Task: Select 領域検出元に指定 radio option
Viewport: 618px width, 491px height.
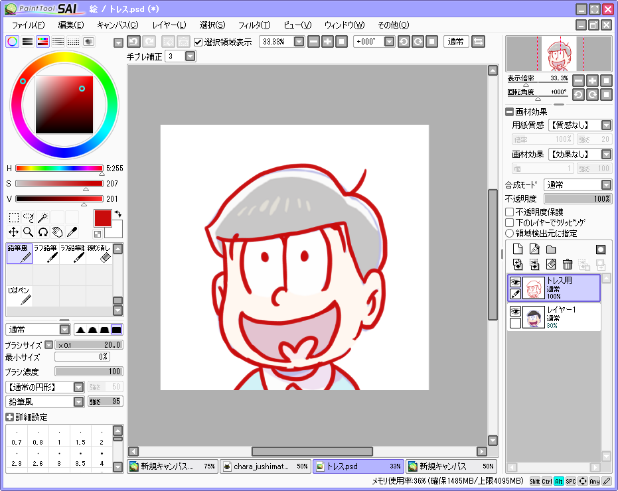Action: pos(510,234)
